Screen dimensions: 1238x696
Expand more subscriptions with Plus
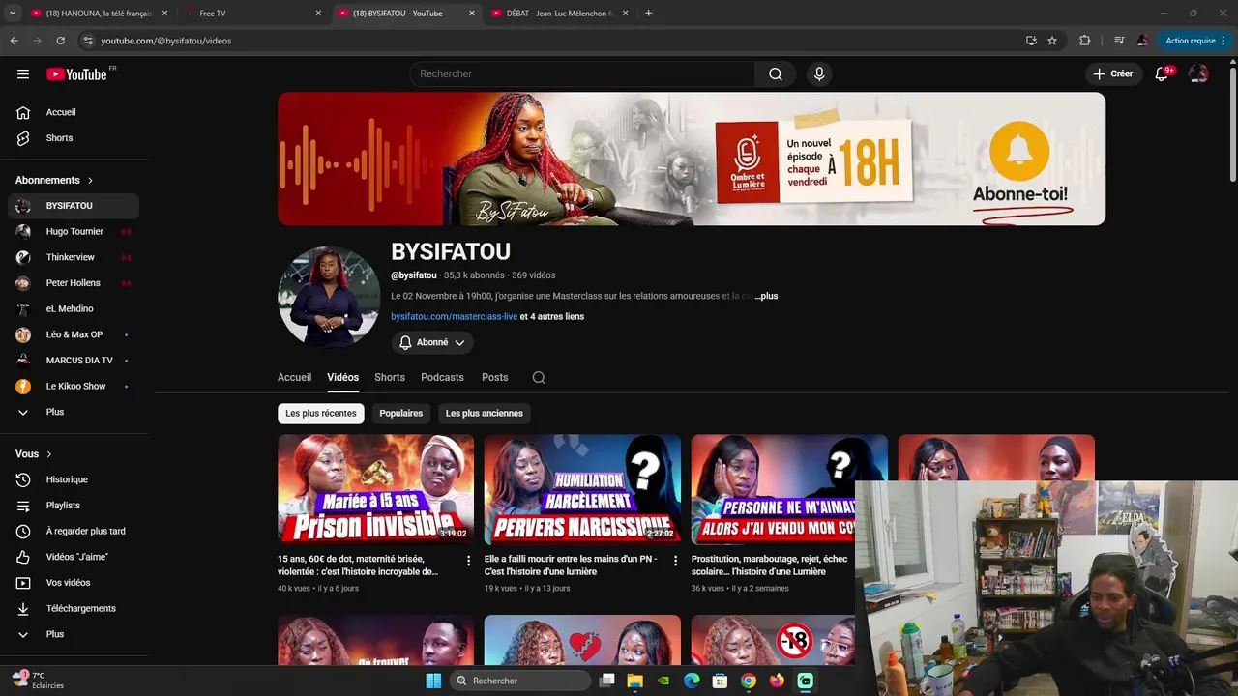pos(74,412)
